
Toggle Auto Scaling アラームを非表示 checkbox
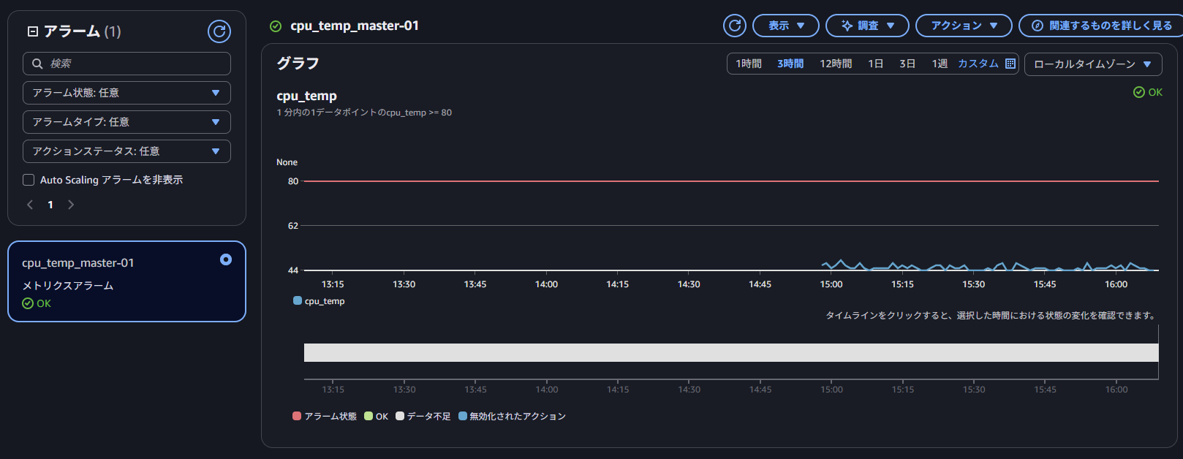[29, 180]
